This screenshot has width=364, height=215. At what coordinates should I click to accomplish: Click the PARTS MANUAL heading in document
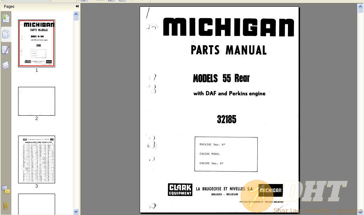229,50
